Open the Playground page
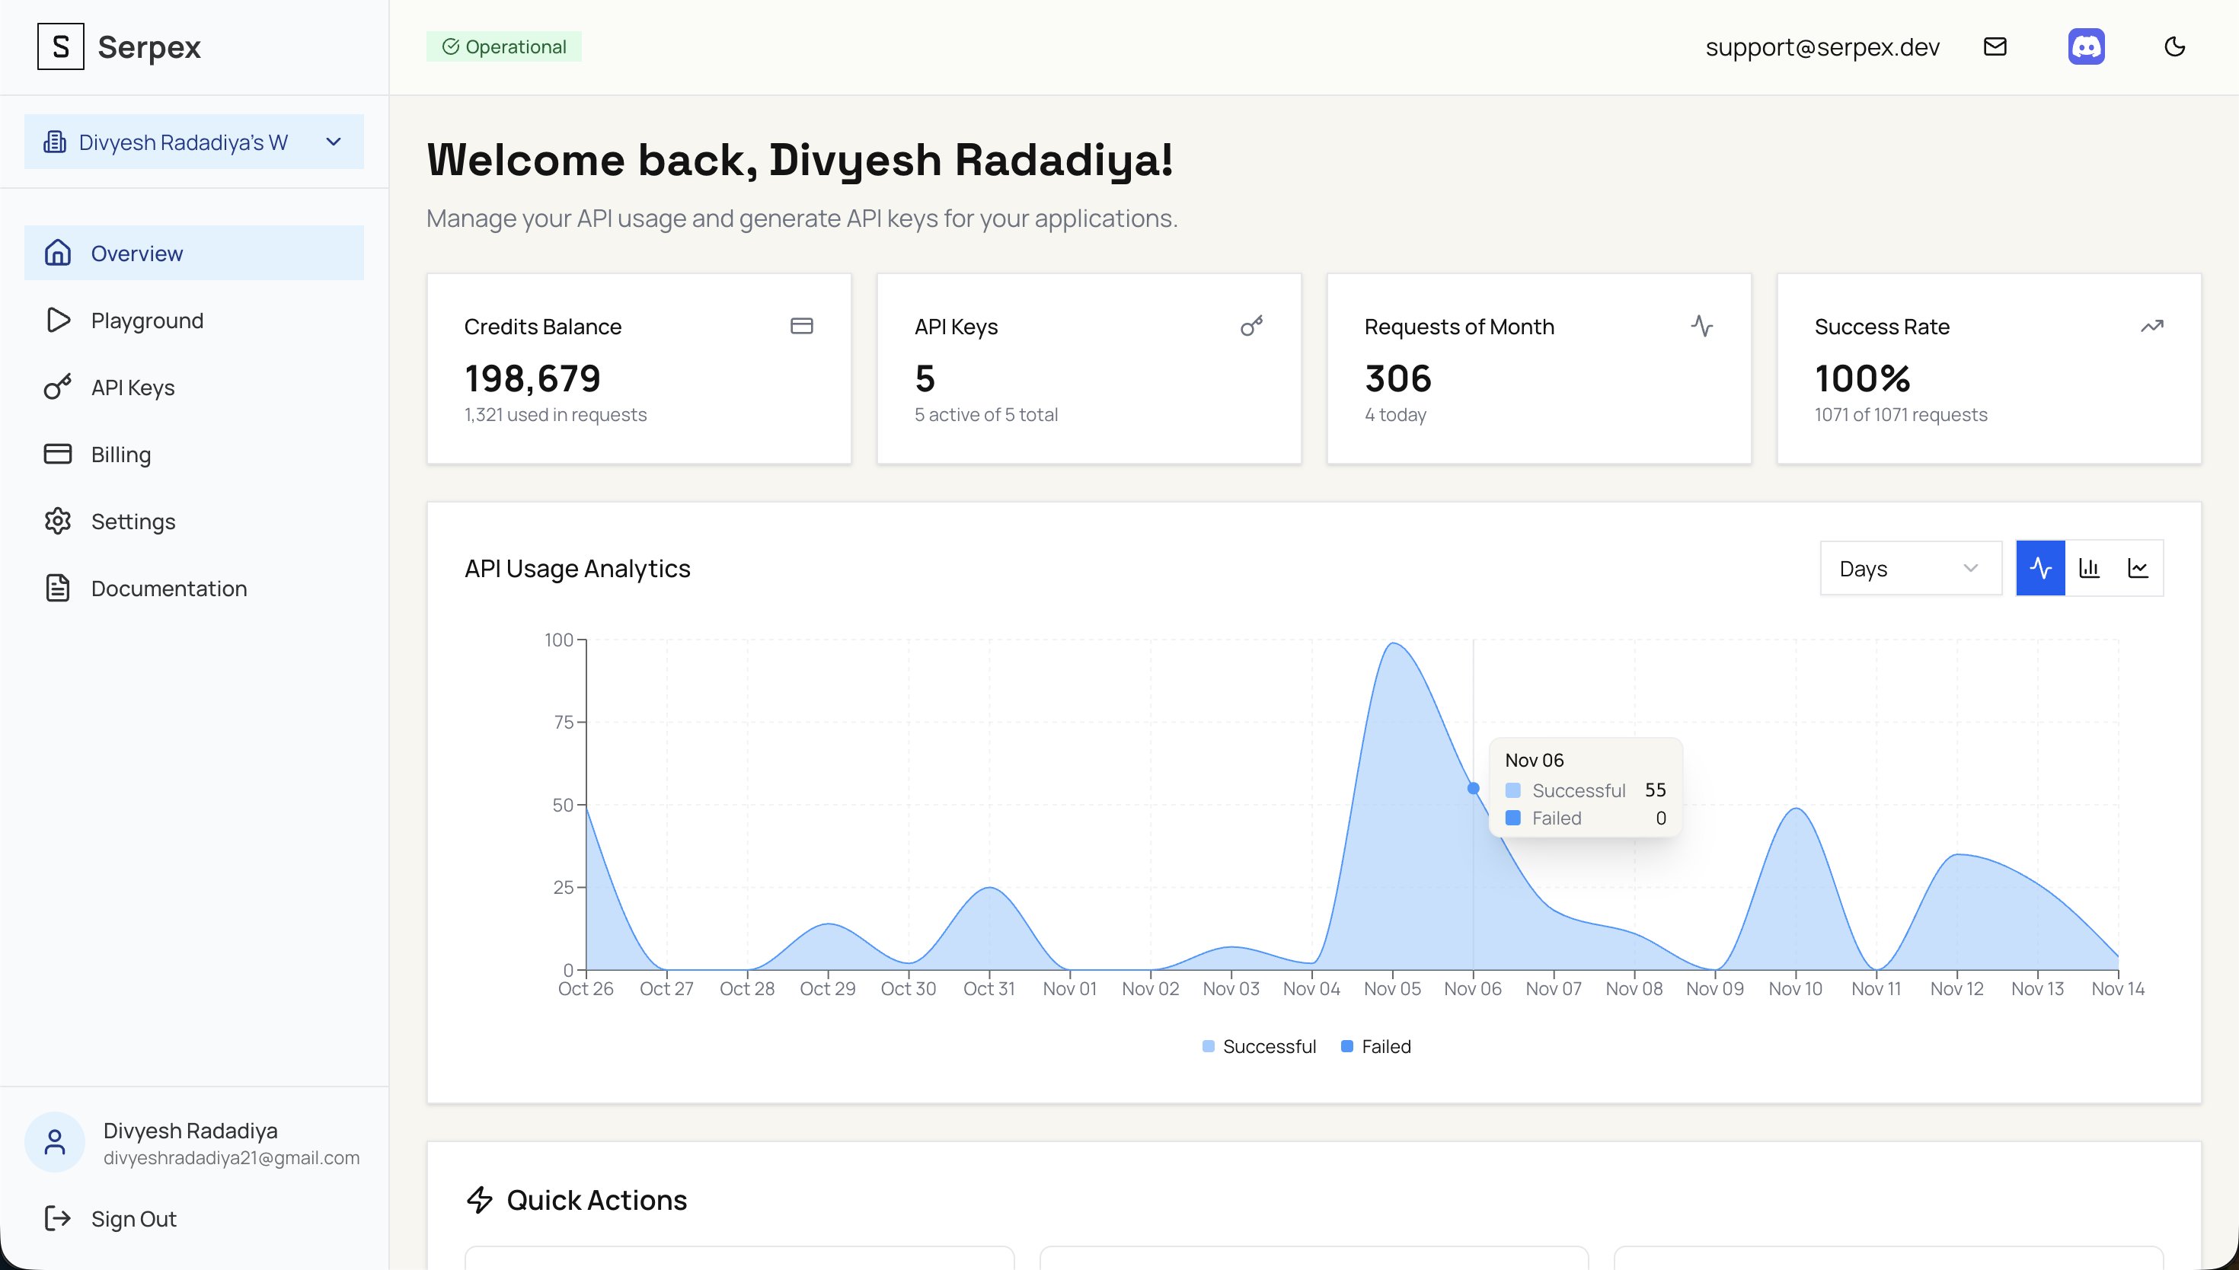 [x=146, y=320]
